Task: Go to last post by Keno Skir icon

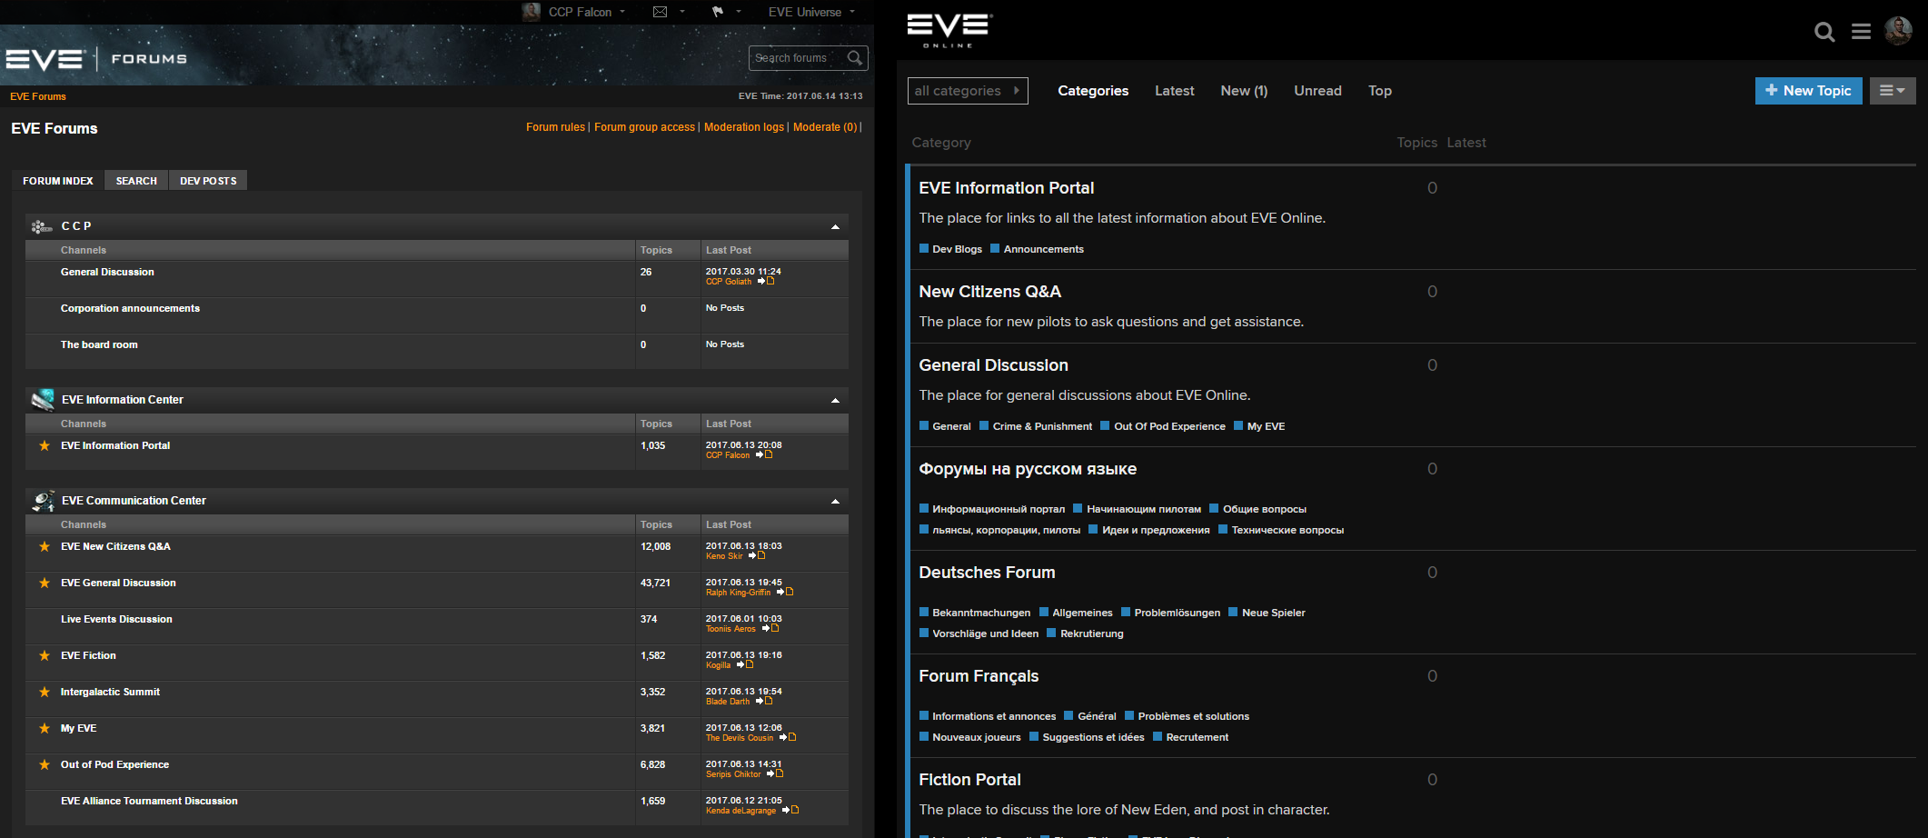Action: coord(757,555)
